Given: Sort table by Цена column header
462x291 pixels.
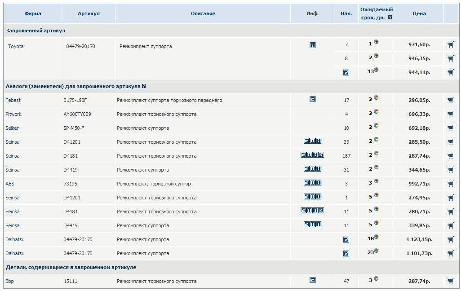Looking at the screenshot, I should tap(419, 13).
